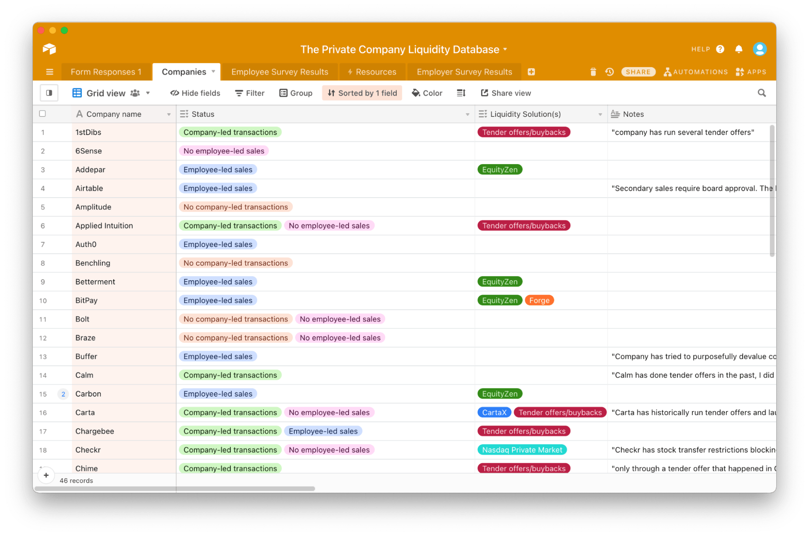Open Company name column dropdown
Image resolution: width=809 pixels, height=536 pixels.
[x=169, y=114]
